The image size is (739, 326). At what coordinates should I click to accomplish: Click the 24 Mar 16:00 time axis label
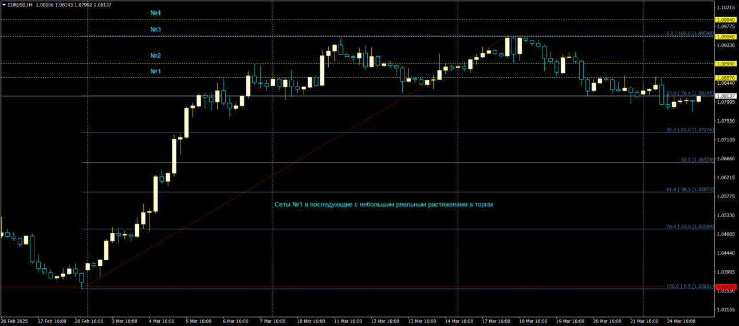click(681, 321)
